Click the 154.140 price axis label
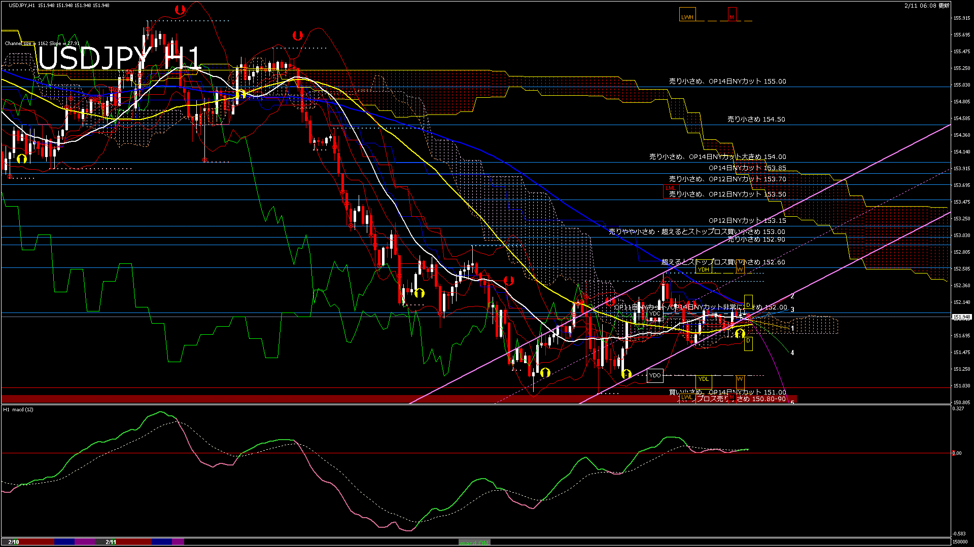Screen dimensions: 974x547 pos(962,152)
